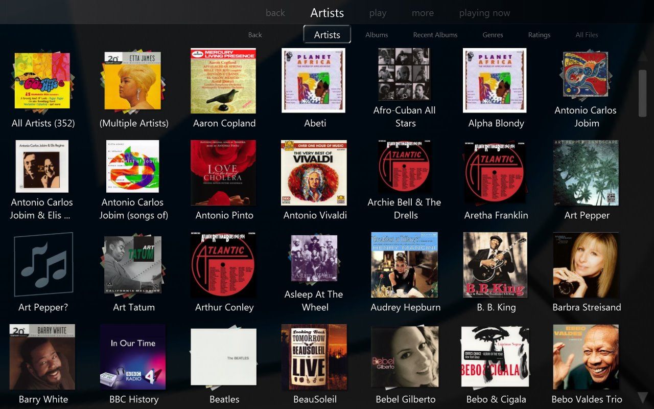
Task: Select Antonio Vivaldi album cover
Action: coord(314,173)
